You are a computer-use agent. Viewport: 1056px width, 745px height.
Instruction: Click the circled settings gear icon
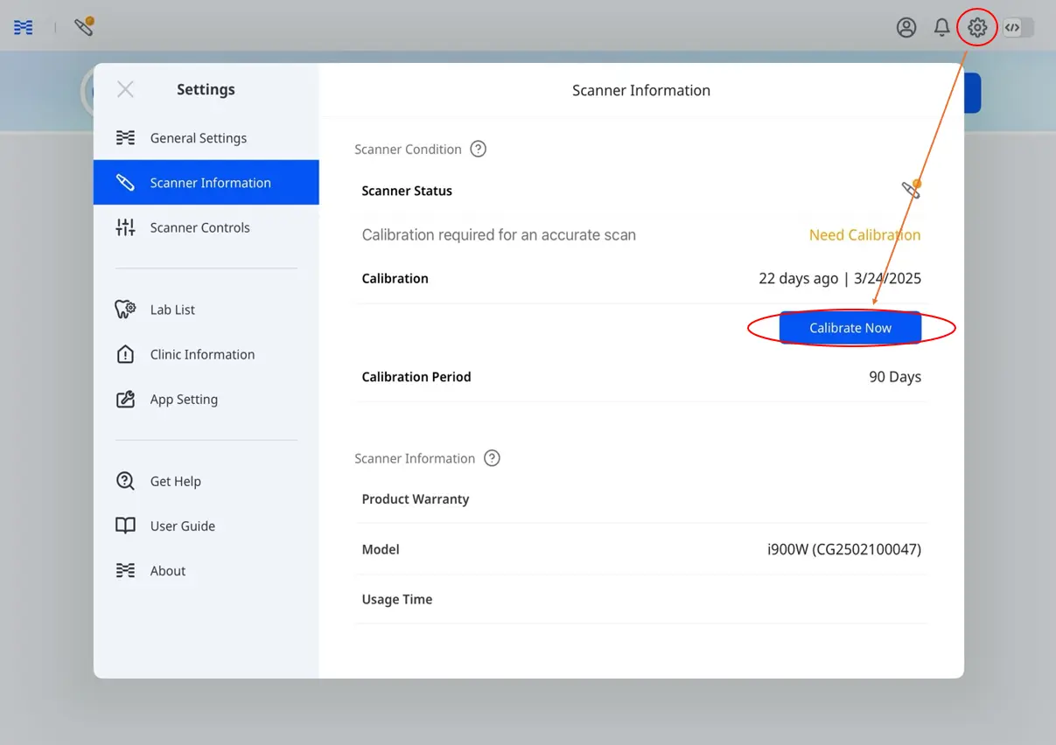coord(976,27)
